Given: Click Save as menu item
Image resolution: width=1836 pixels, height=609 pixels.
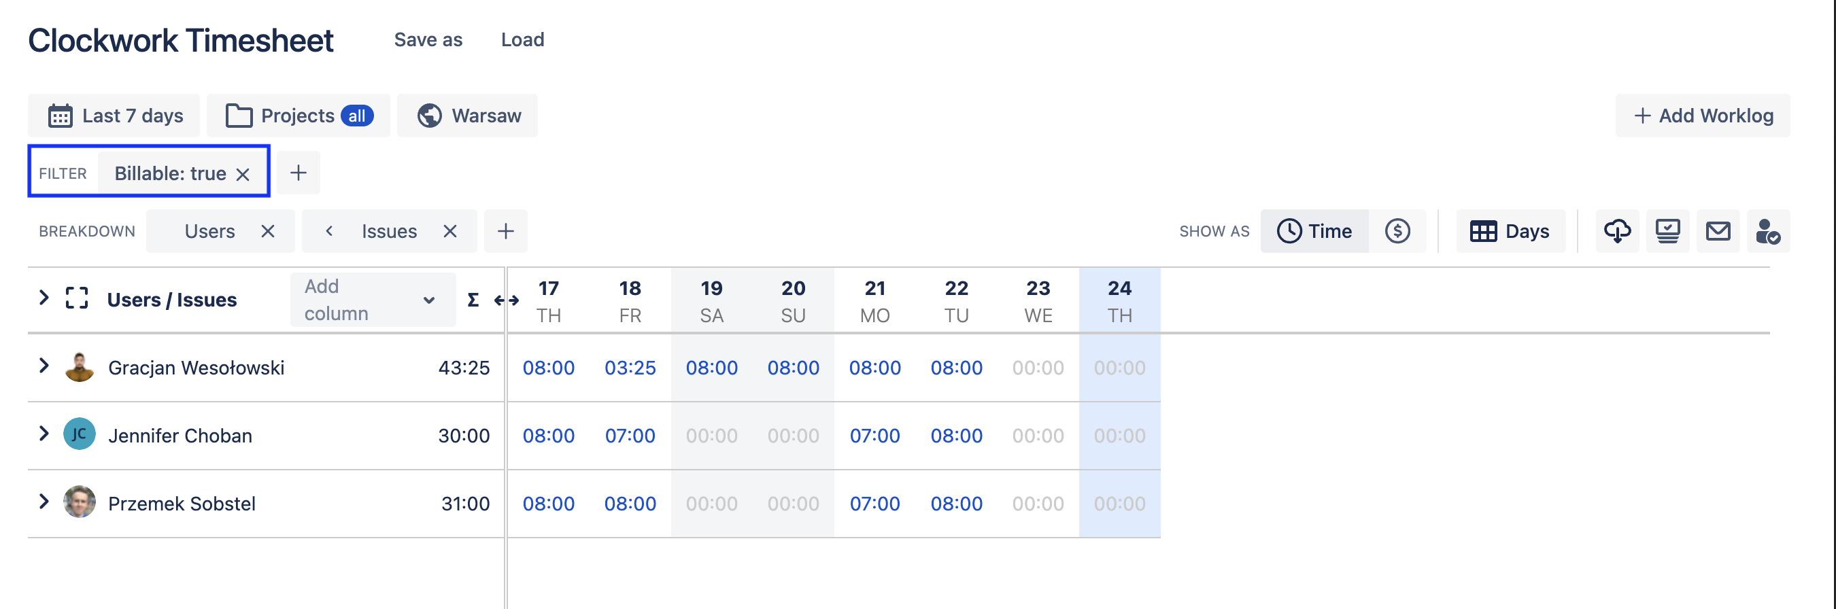Looking at the screenshot, I should [x=428, y=40].
